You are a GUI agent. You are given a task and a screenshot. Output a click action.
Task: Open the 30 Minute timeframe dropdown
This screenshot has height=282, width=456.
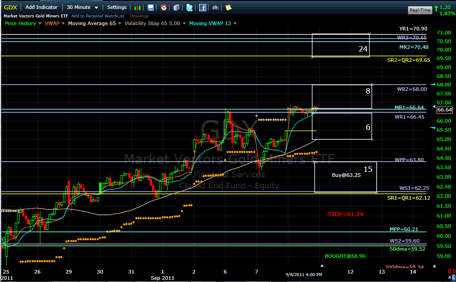(83, 7)
